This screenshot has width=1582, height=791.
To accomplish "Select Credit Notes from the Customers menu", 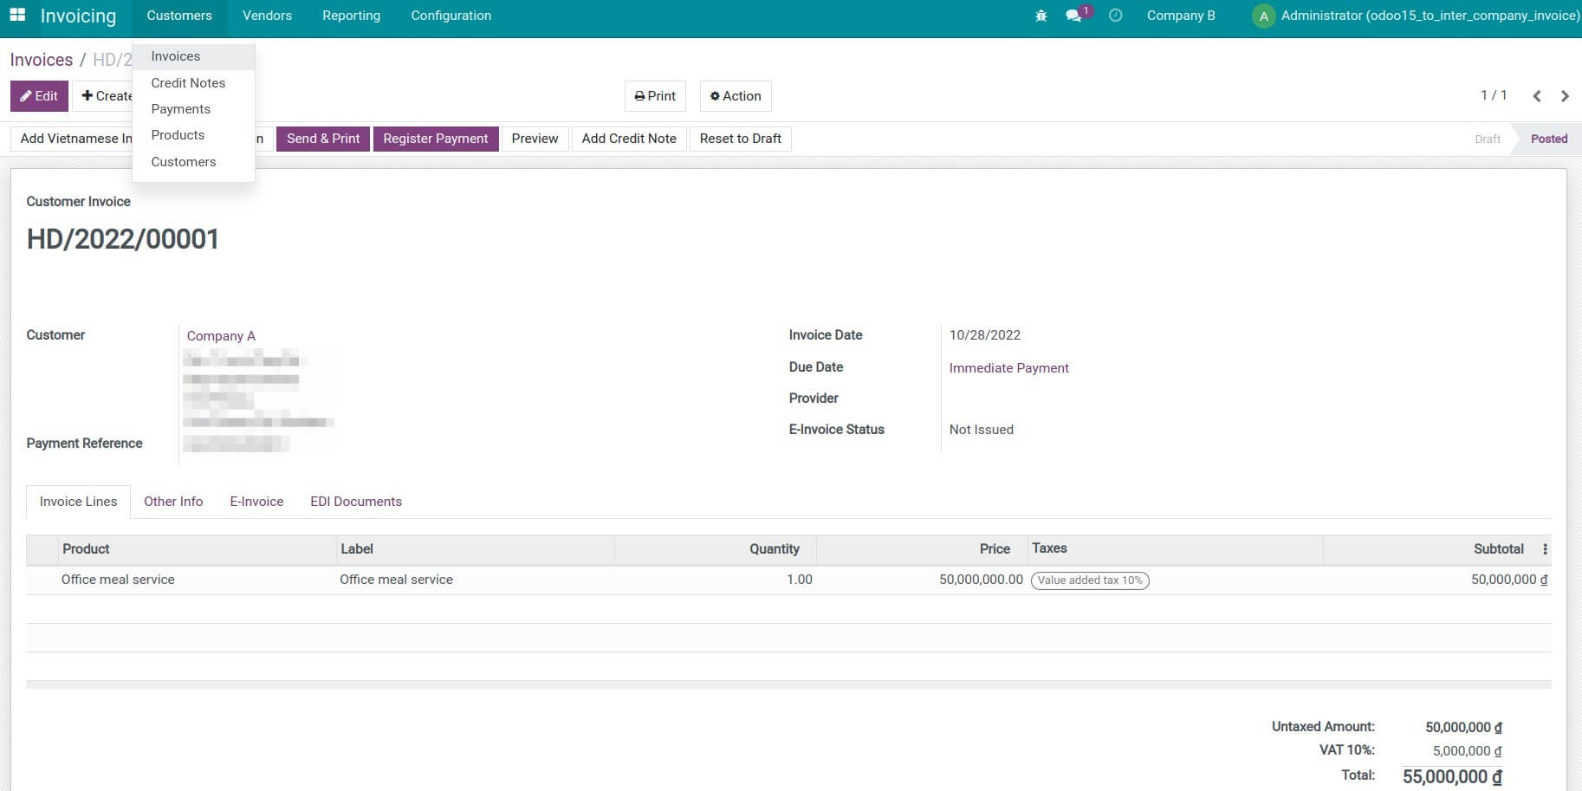I will point(188,82).
